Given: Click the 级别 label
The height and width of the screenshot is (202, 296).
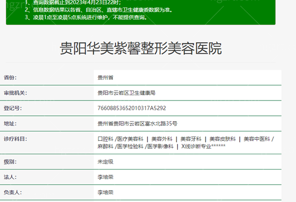Looking at the screenshot, I should coord(10,162).
